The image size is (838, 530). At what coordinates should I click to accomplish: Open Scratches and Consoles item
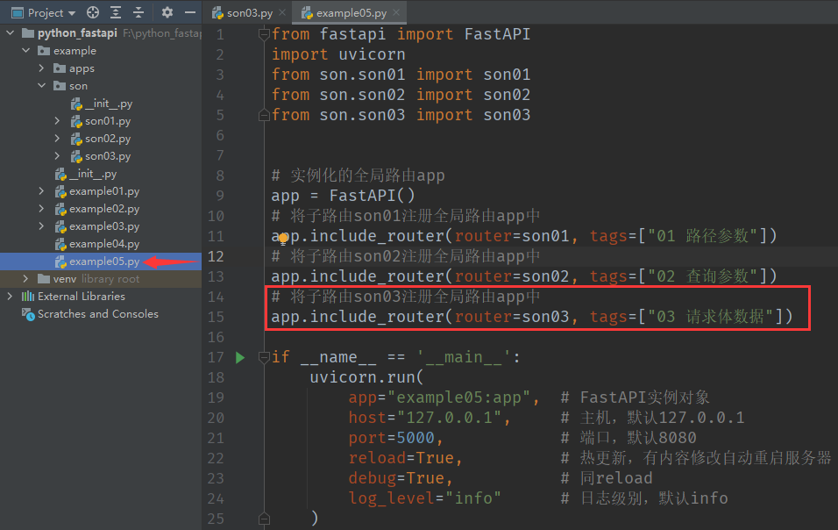tap(97, 314)
